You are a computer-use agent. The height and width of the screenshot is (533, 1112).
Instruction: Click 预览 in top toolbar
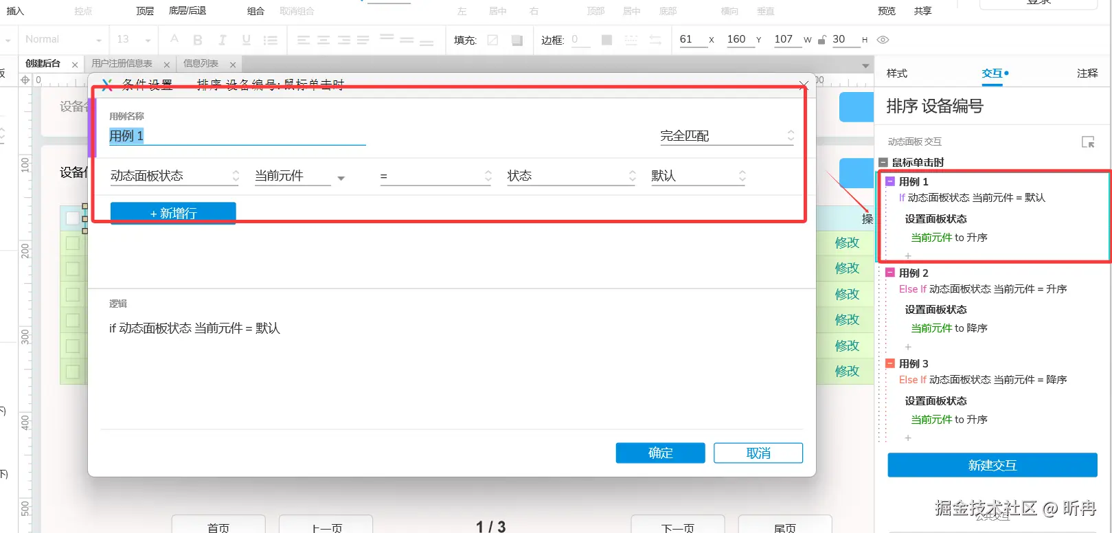[887, 11]
